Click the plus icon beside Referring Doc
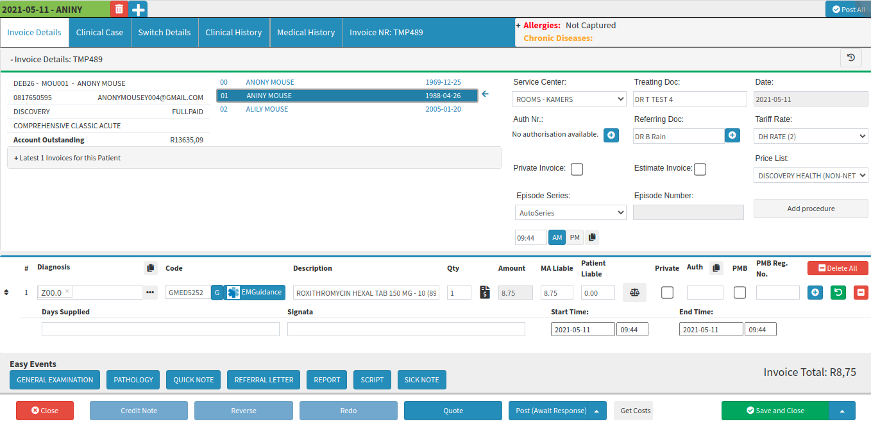Image resolution: width=871 pixels, height=426 pixels. click(x=732, y=135)
